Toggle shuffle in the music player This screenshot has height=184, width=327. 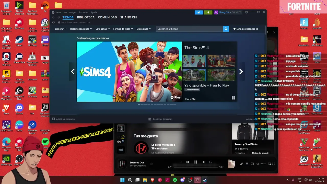point(181,162)
